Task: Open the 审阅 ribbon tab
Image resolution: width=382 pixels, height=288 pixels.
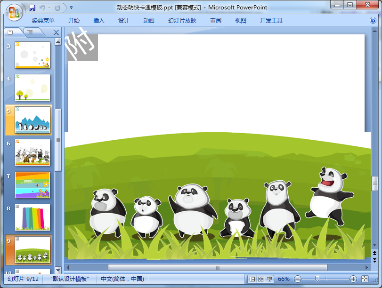Action: point(216,21)
